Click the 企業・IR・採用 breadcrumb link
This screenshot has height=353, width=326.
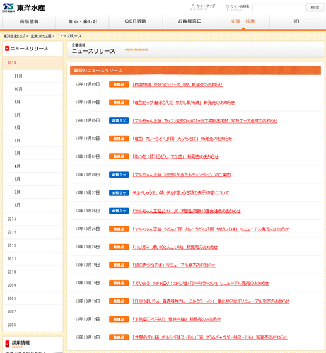[x=41, y=36]
